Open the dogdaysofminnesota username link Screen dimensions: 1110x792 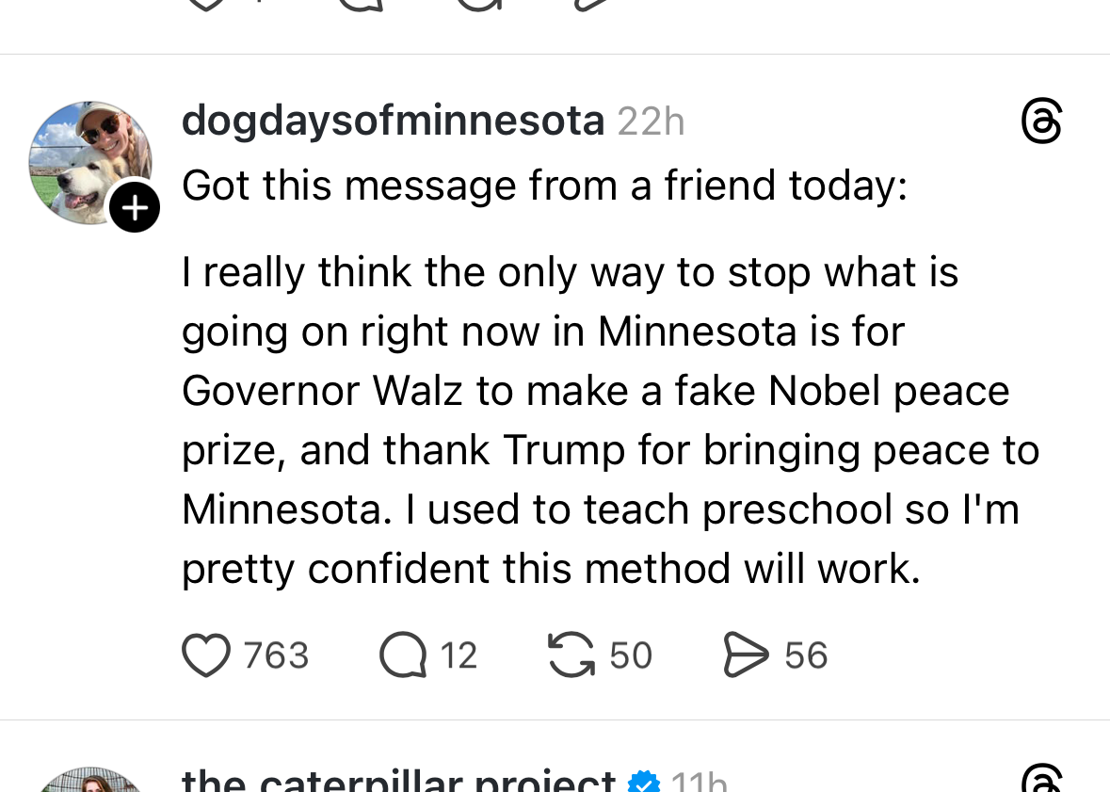(393, 121)
